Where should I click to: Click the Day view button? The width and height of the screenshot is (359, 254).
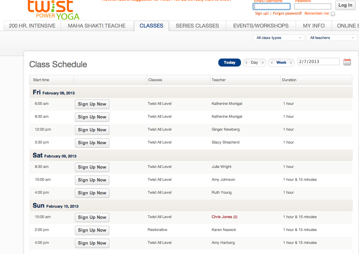click(255, 62)
